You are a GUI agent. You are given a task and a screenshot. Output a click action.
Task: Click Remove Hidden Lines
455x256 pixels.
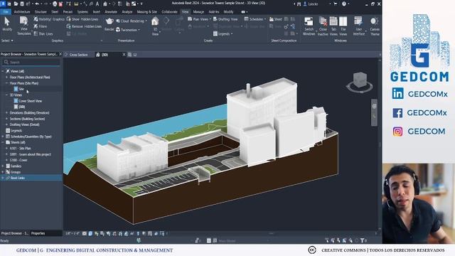(x=84, y=26)
